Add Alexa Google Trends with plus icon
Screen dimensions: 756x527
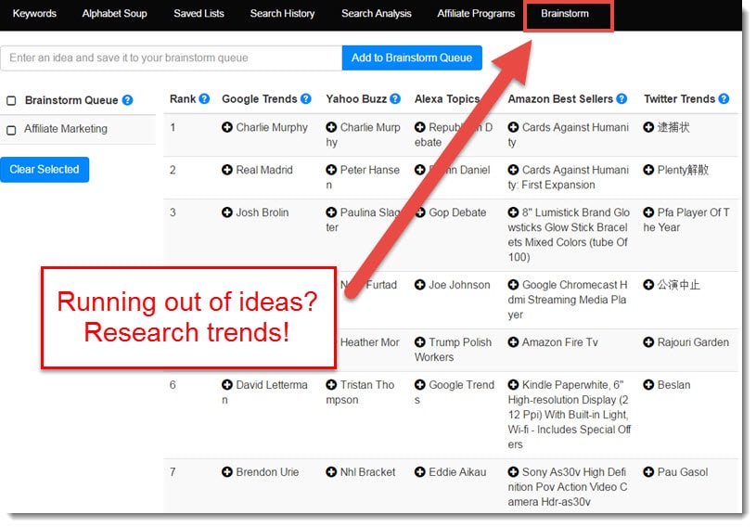[420, 384]
